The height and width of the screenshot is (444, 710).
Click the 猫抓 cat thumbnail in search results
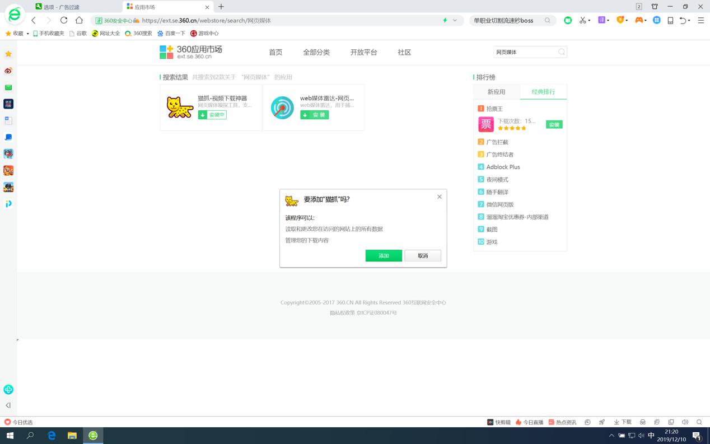tap(180, 107)
